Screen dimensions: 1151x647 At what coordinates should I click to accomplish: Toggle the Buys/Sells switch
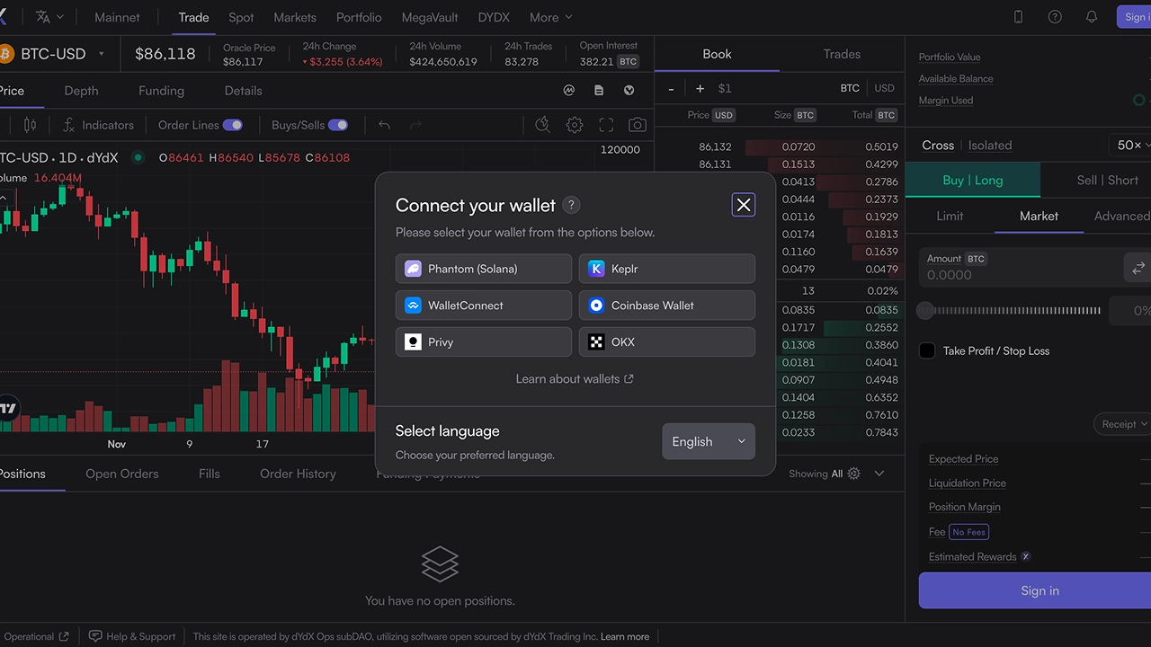pos(338,125)
